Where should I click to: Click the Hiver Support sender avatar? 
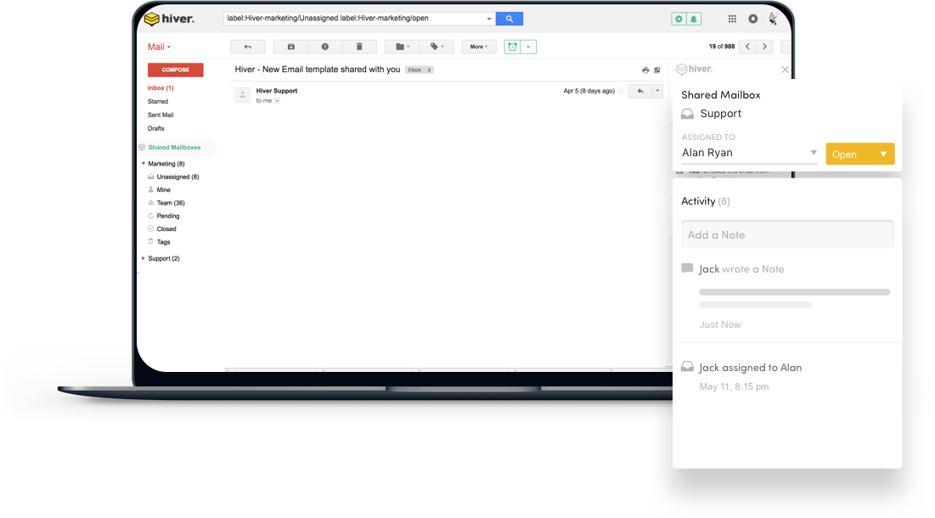243,95
